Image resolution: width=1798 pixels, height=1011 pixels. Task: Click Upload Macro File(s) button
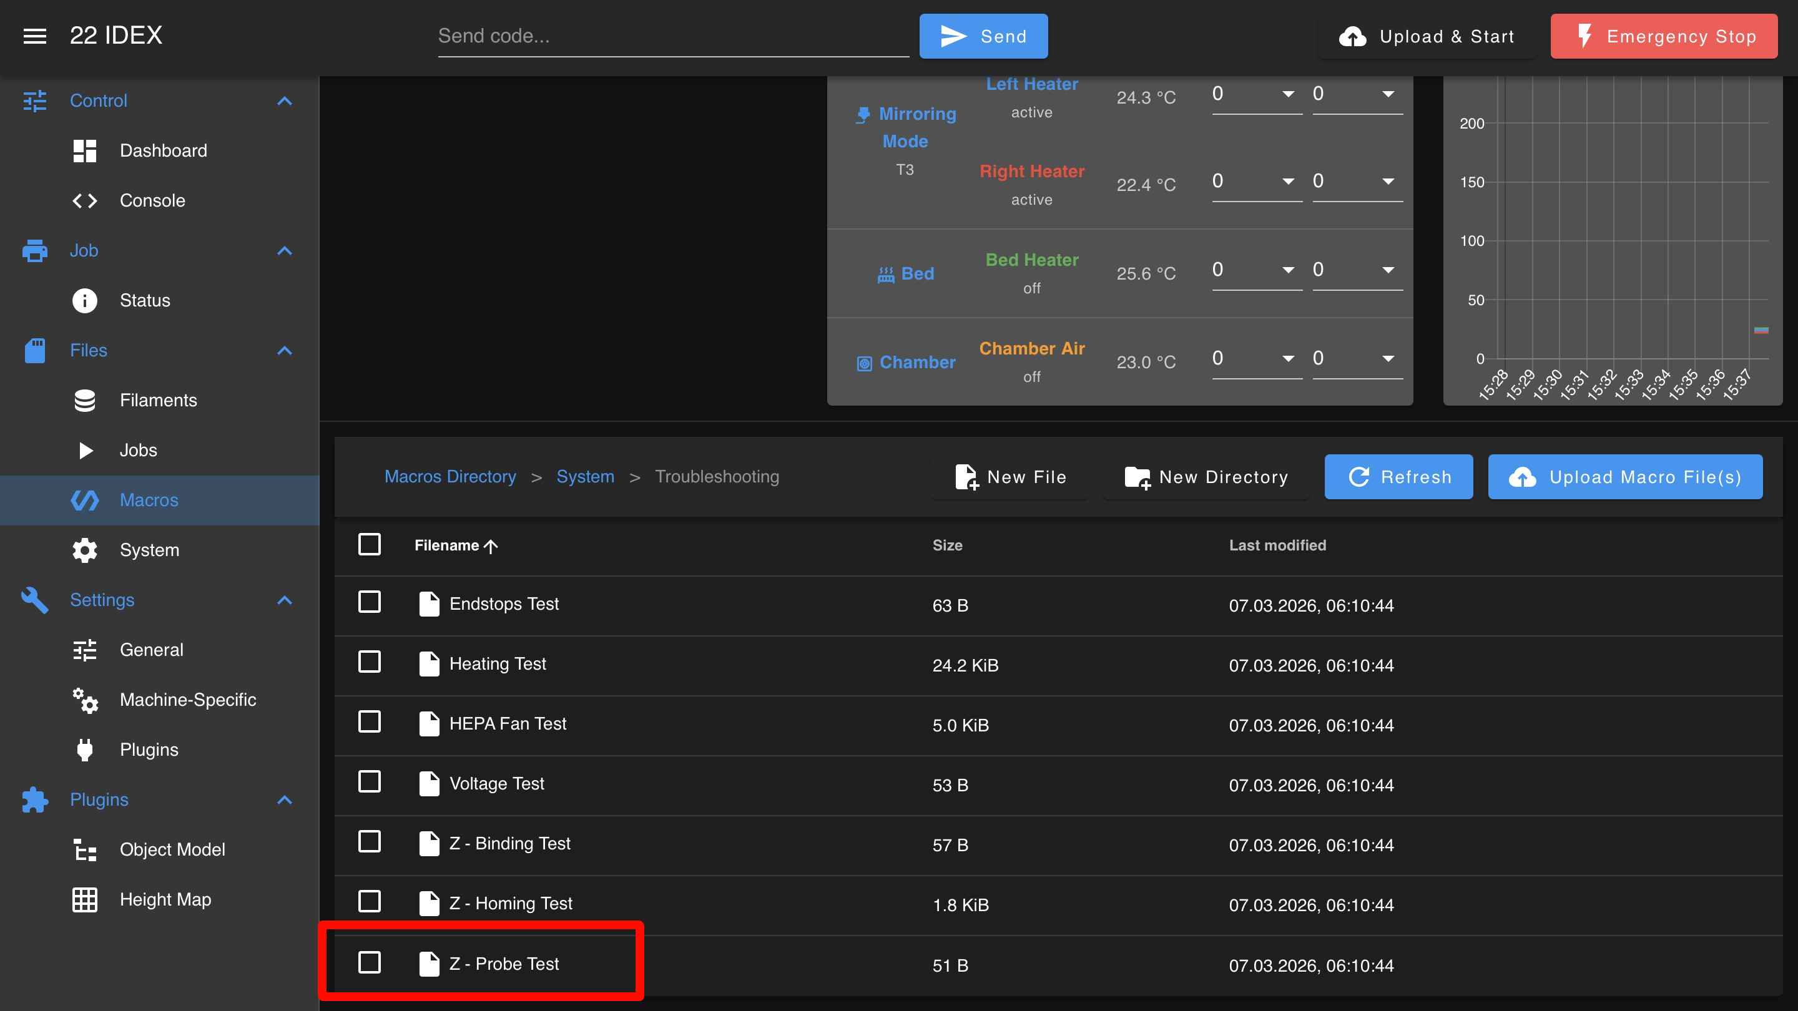pos(1626,477)
